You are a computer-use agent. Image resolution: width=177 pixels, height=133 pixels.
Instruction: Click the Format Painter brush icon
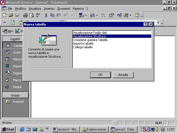coord(65,15)
